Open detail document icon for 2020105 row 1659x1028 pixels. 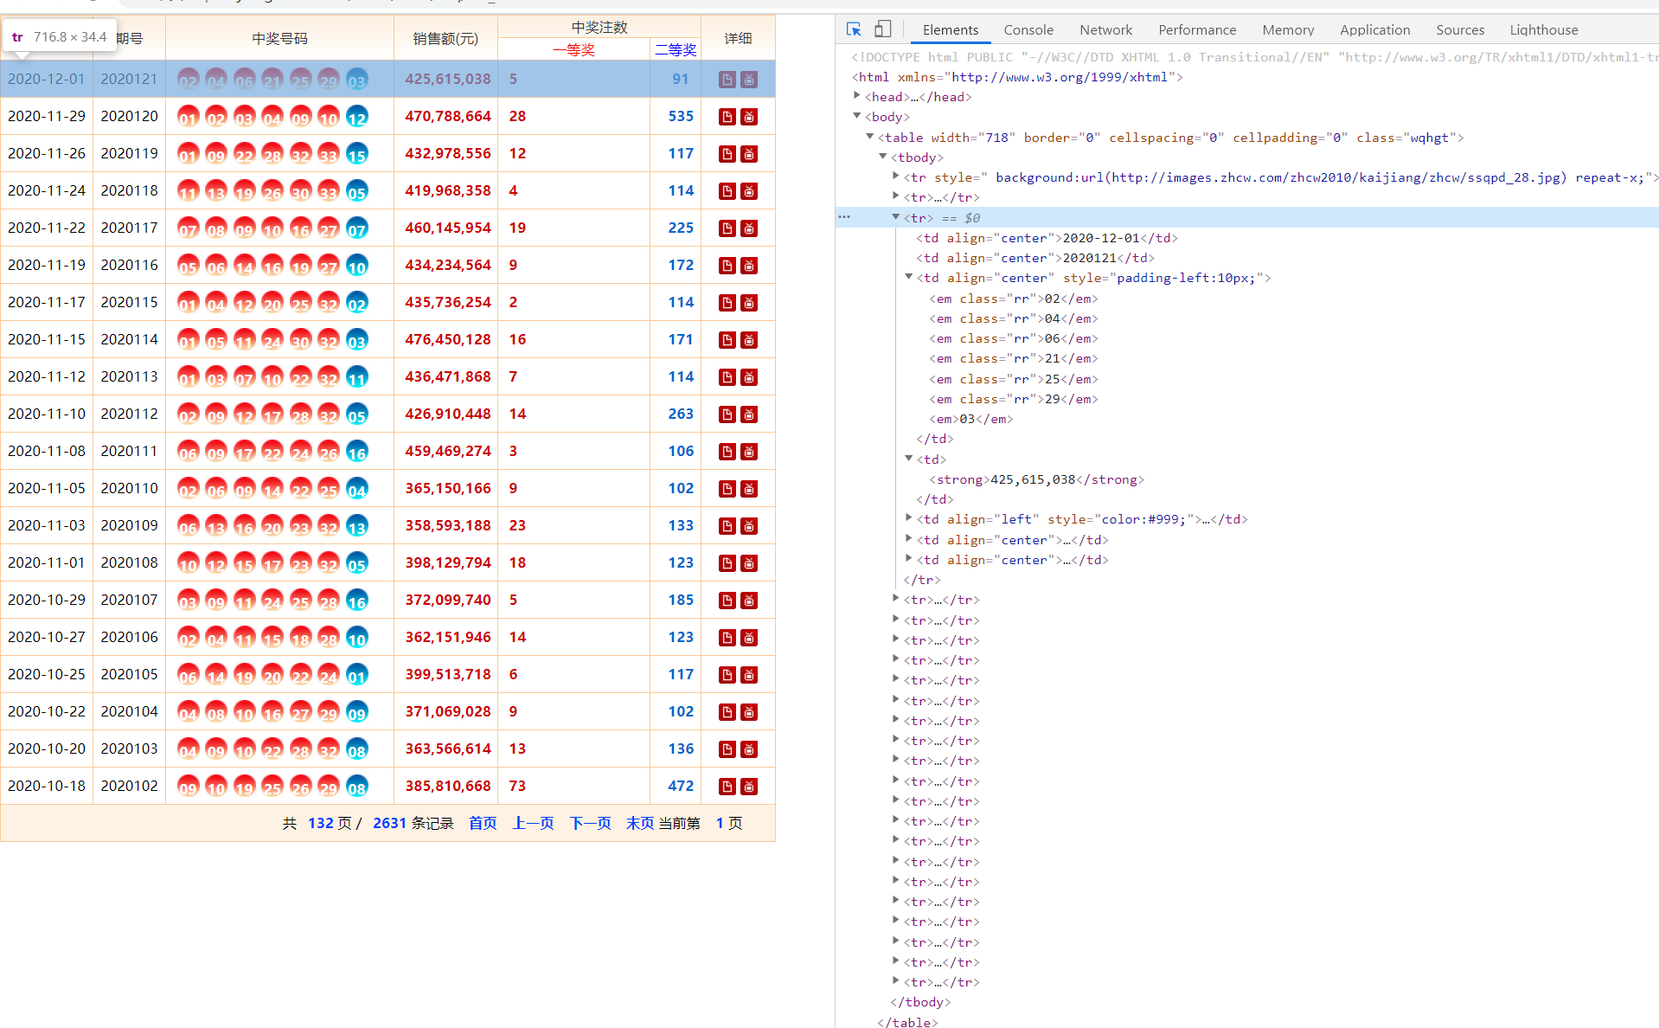click(727, 675)
